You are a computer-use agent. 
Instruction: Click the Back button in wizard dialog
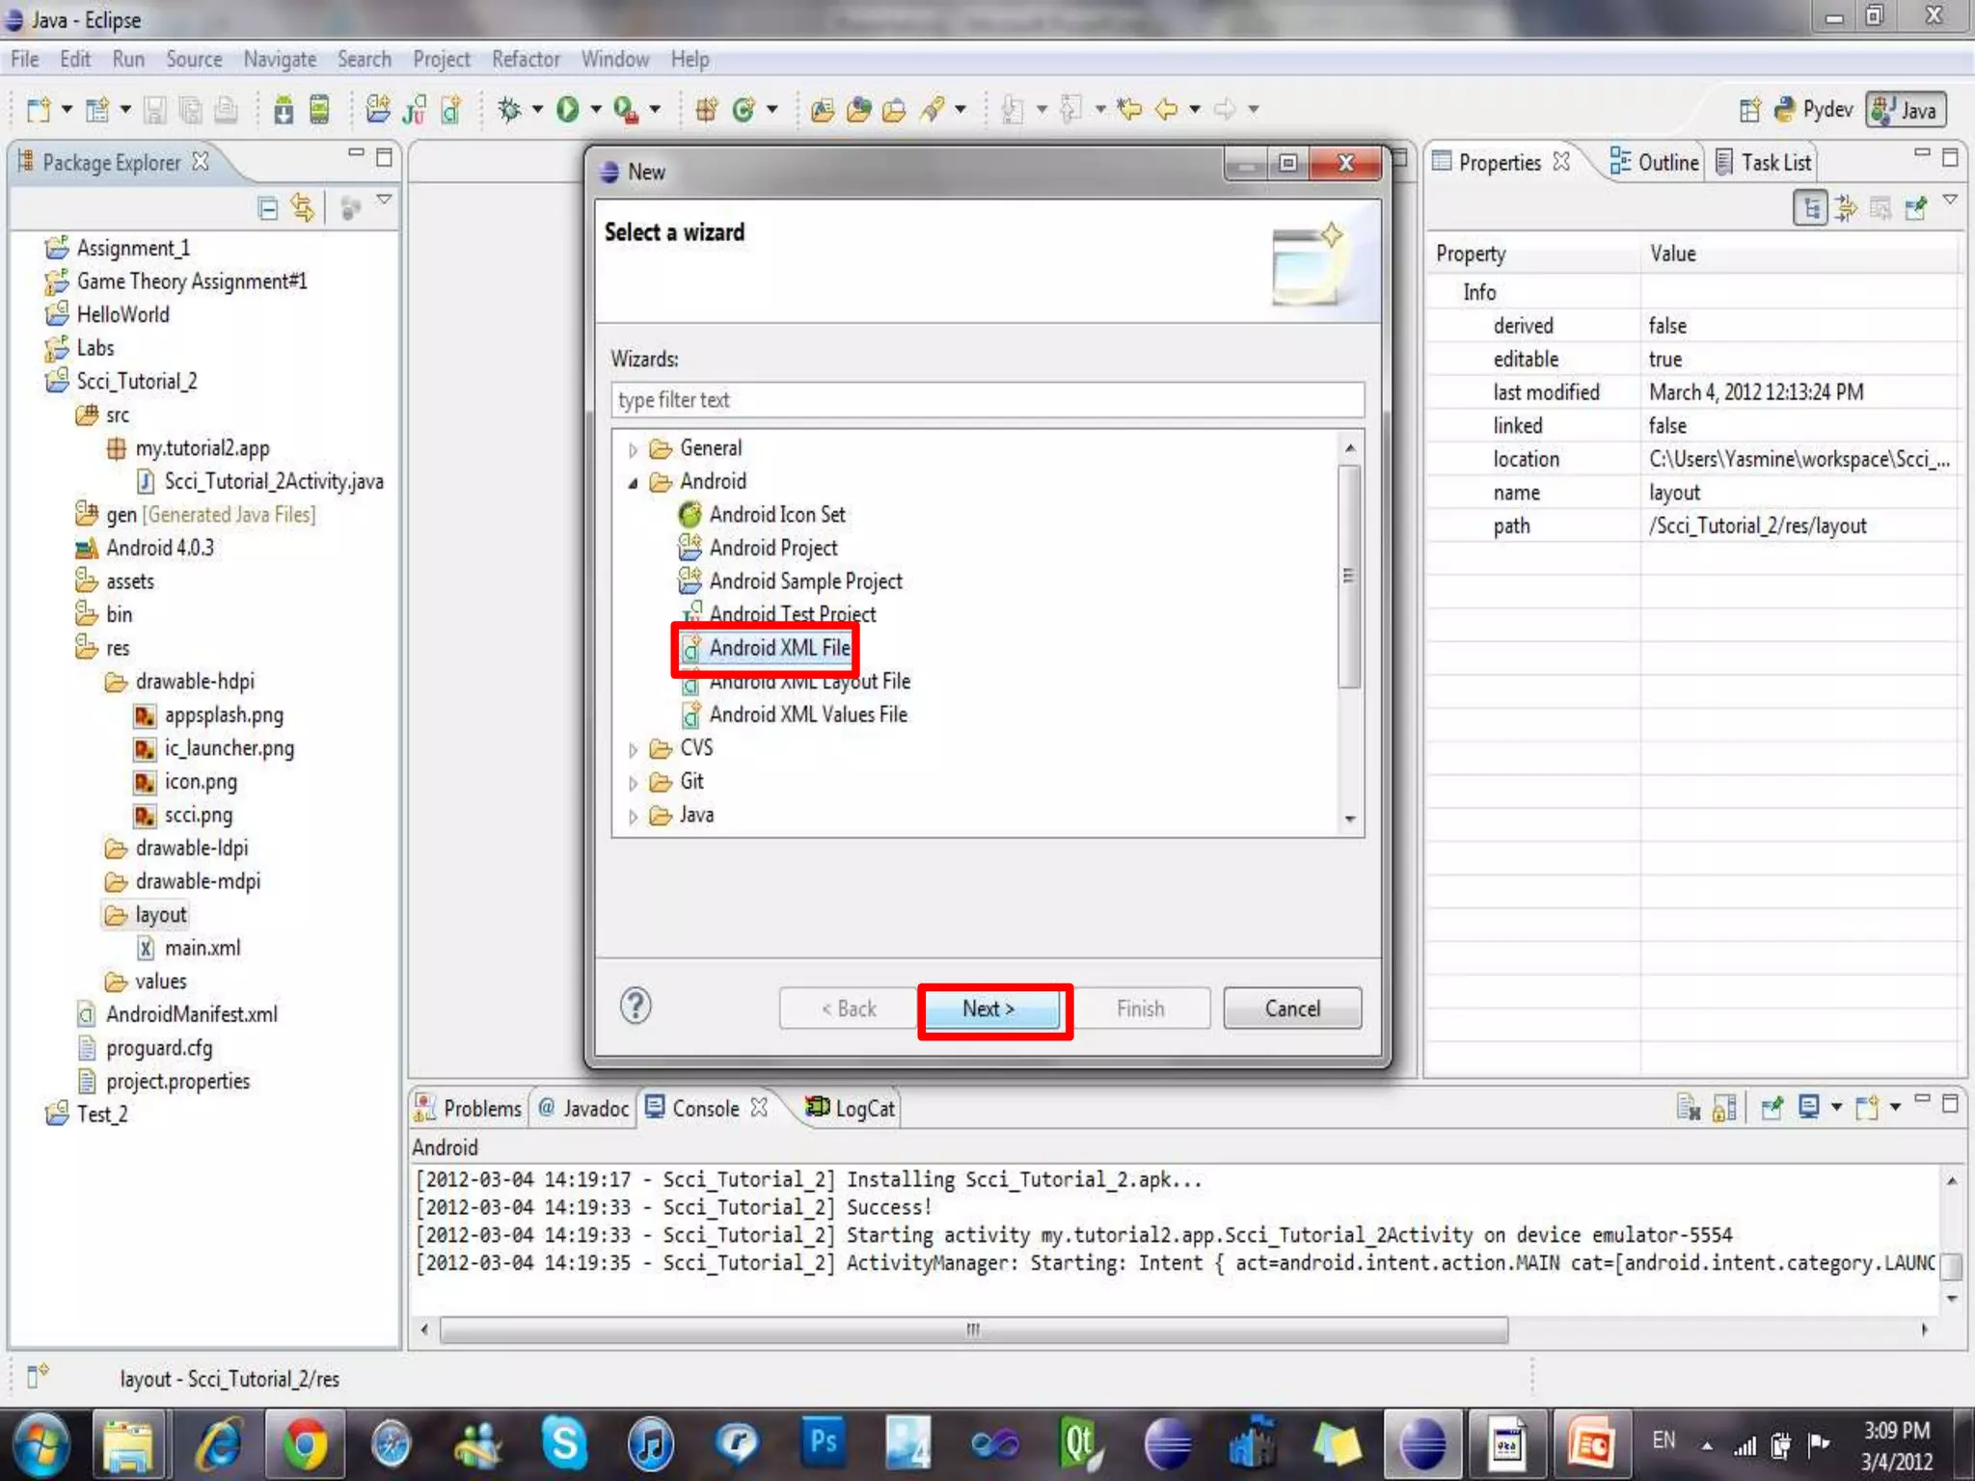848,1009
